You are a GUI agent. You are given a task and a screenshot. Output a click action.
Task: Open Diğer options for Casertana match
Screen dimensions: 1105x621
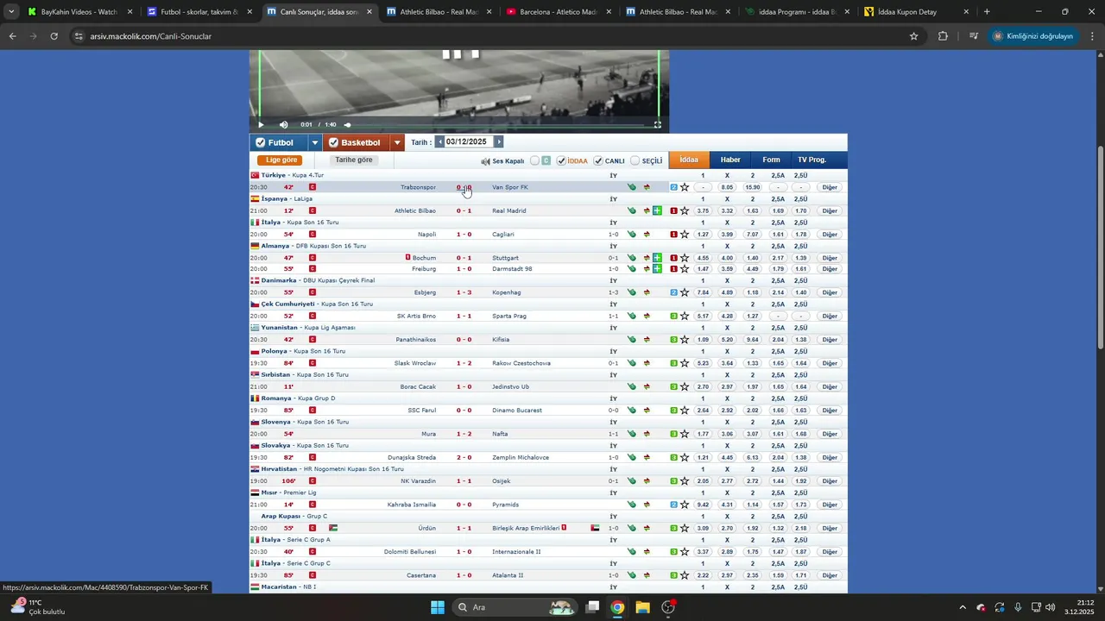pos(830,575)
